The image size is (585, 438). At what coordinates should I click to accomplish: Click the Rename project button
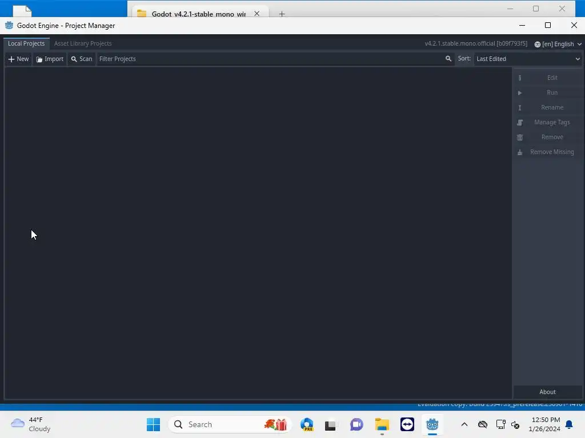tap(548, 108)
